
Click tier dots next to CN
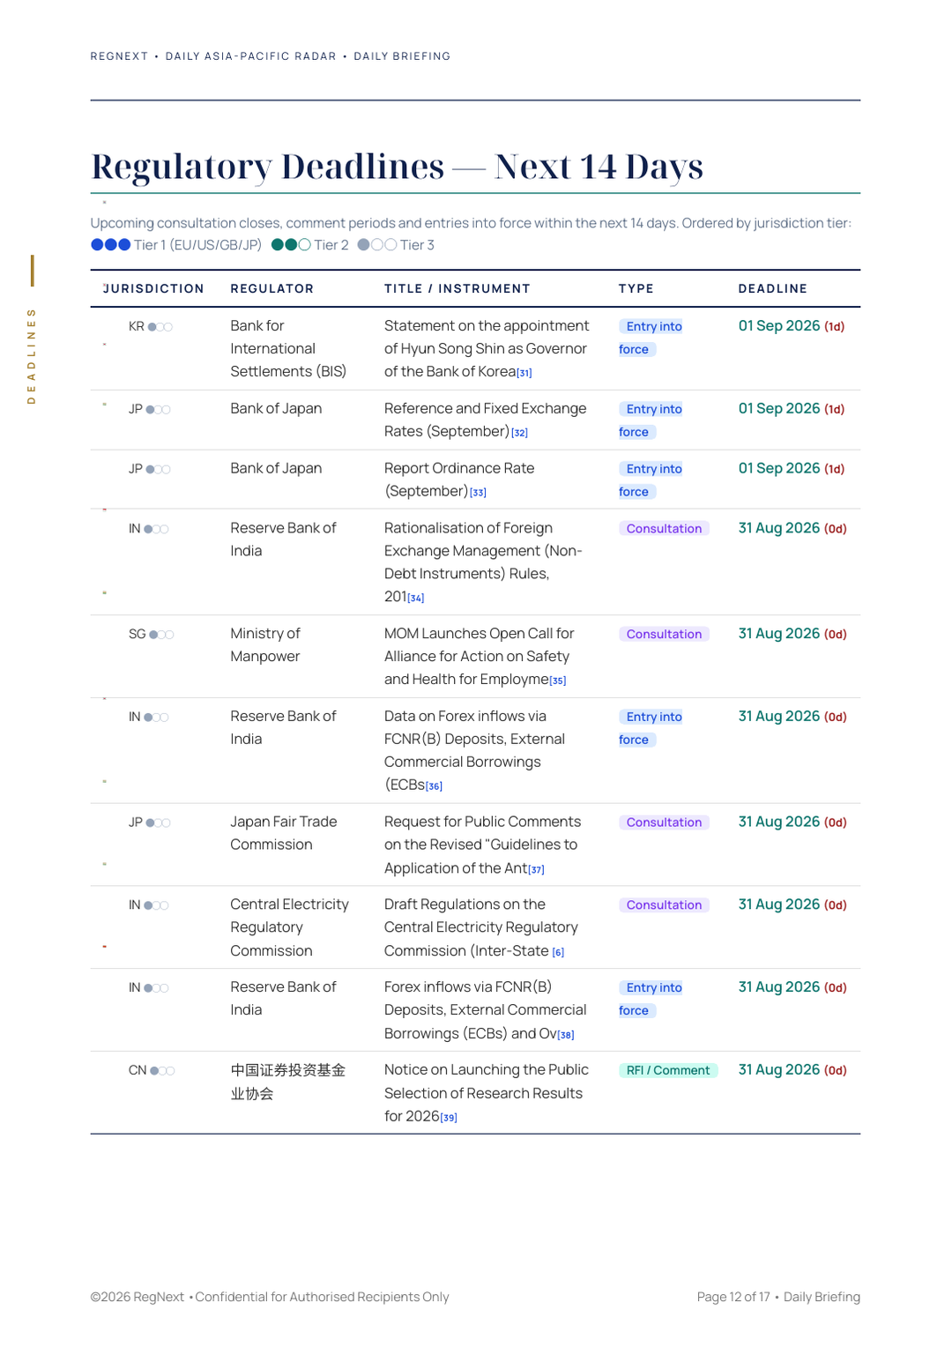(x=162, y=1071)
